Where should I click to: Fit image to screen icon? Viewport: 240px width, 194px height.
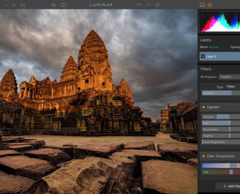[x=23, y=5]
